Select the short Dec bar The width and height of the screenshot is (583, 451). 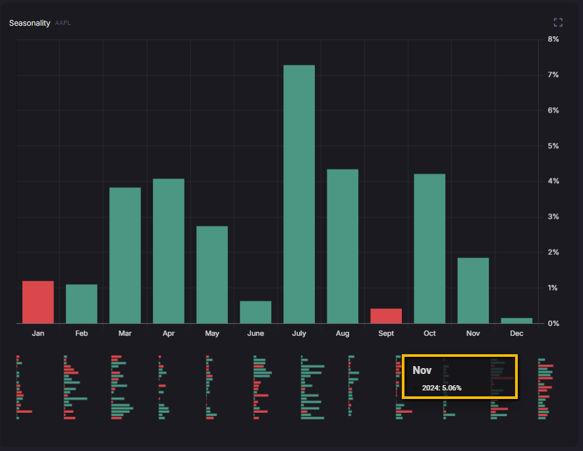(x=516, y=321)
